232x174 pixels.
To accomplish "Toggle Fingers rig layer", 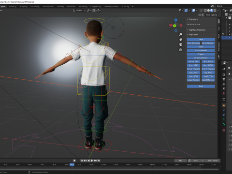I will point(201,54).
